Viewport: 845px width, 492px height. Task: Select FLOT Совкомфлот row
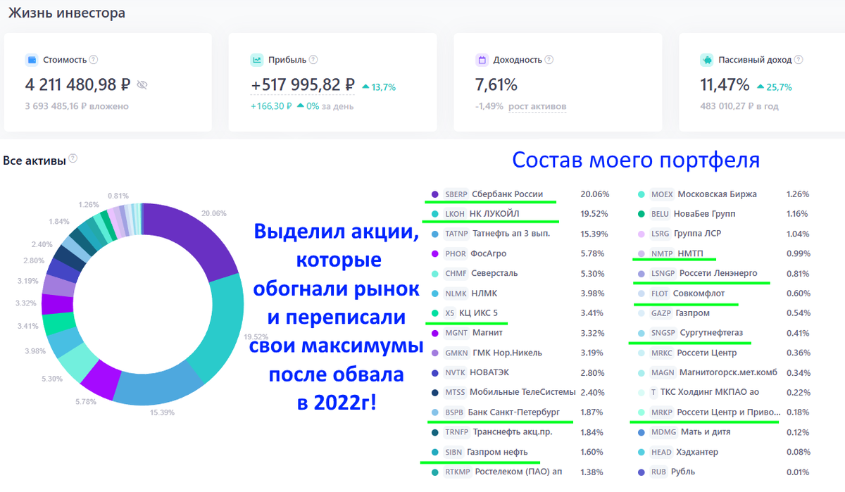click(x=724, y=294)
